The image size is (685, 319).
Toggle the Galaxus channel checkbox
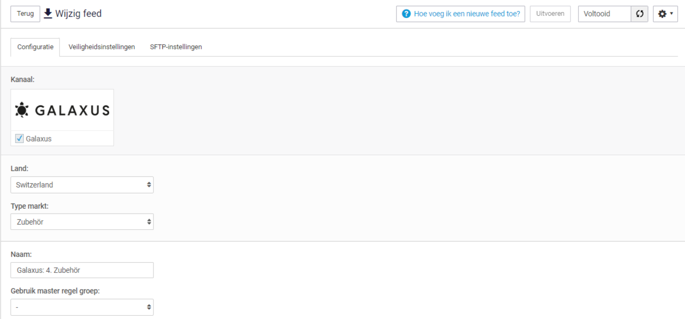click(20, 139)
